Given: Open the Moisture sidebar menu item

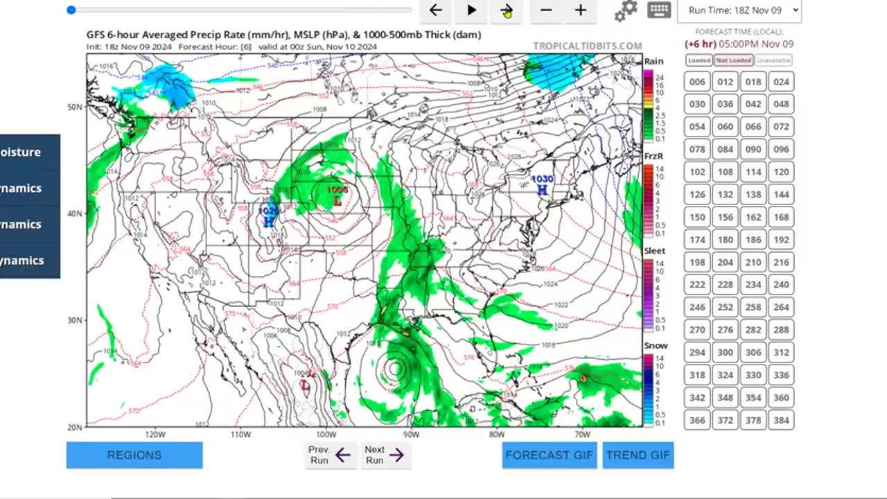Looking at the screenshot, I should pyautogui.click(x=30, y=152).
